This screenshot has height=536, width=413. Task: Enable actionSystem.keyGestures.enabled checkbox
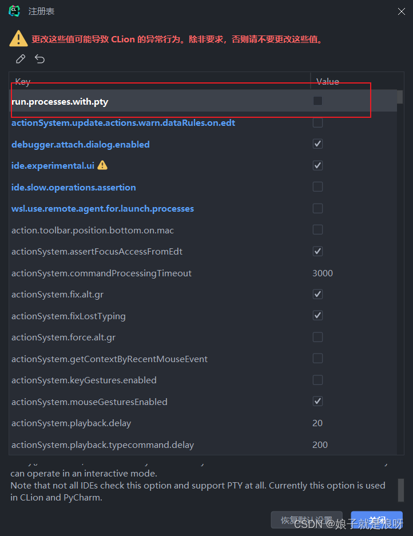coord(317,380)
